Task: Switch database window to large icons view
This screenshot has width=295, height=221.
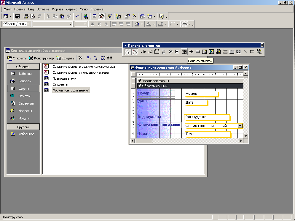Action: click(89, 58)
